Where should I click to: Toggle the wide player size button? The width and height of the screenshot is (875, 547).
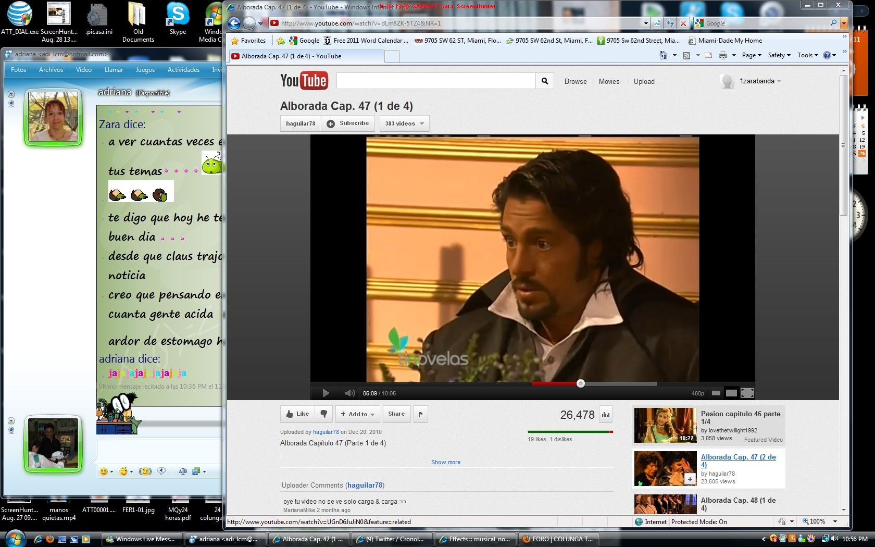coord(732,393)
